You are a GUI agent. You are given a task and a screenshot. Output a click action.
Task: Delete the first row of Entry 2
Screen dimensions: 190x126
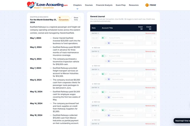[155, 56]
